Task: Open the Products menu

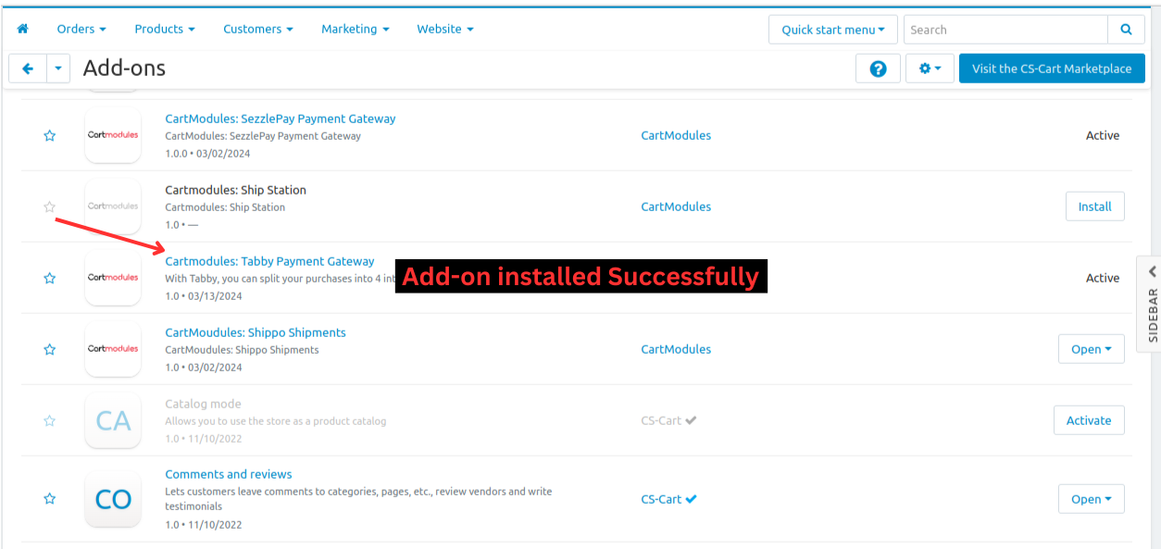Action: click(165, 29)
